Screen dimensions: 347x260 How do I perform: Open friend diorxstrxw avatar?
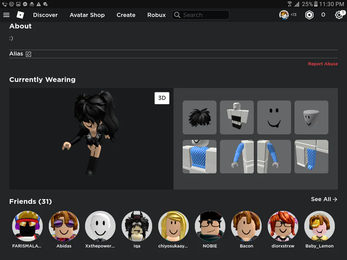click(283, 226)
